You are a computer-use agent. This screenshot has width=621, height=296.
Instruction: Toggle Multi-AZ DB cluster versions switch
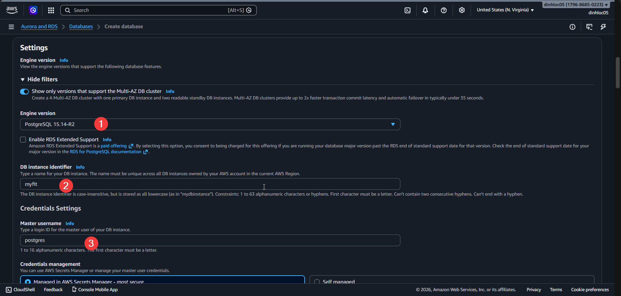click(x=24, y=92)
